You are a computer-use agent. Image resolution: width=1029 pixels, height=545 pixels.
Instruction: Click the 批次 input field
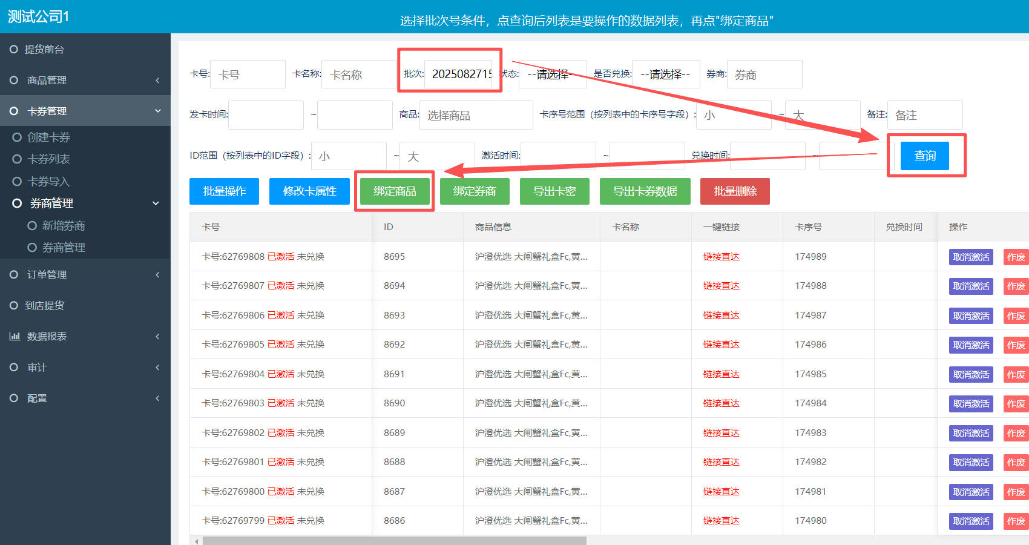[459, 74]
